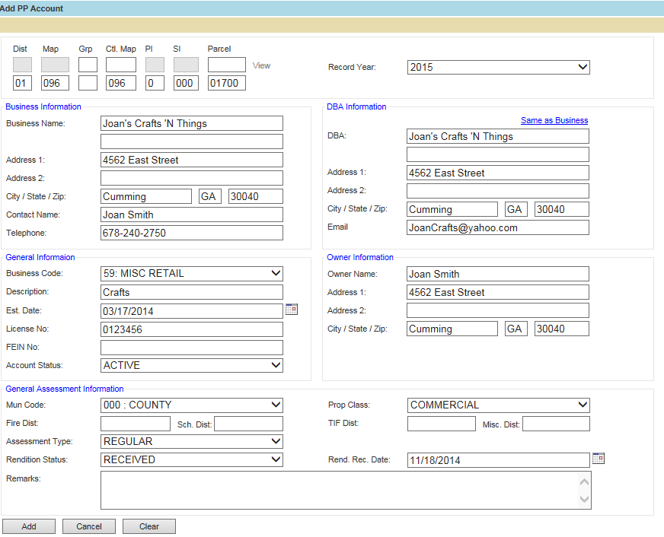664x537 pixels.
Task: Click the Same as Business link
Action: pos(554,120)
